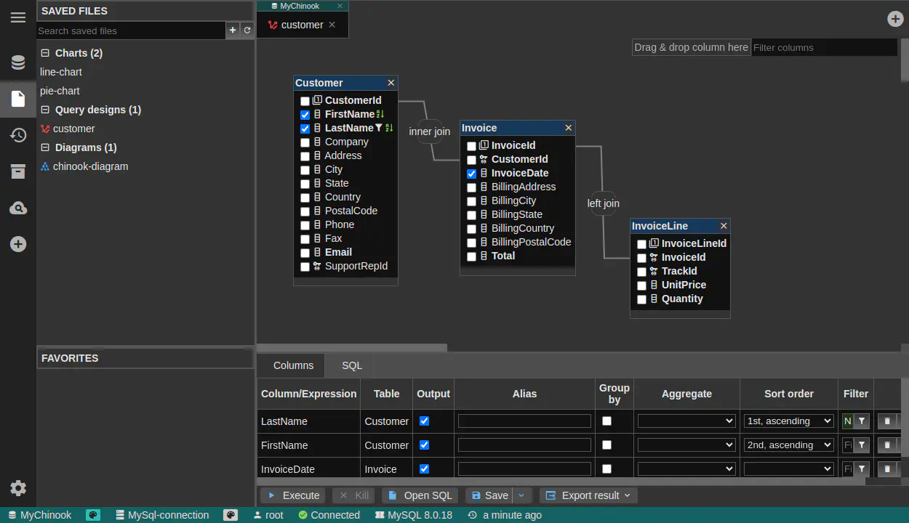
Task: Click the Filter columns input field
Action: pos(823,47)
